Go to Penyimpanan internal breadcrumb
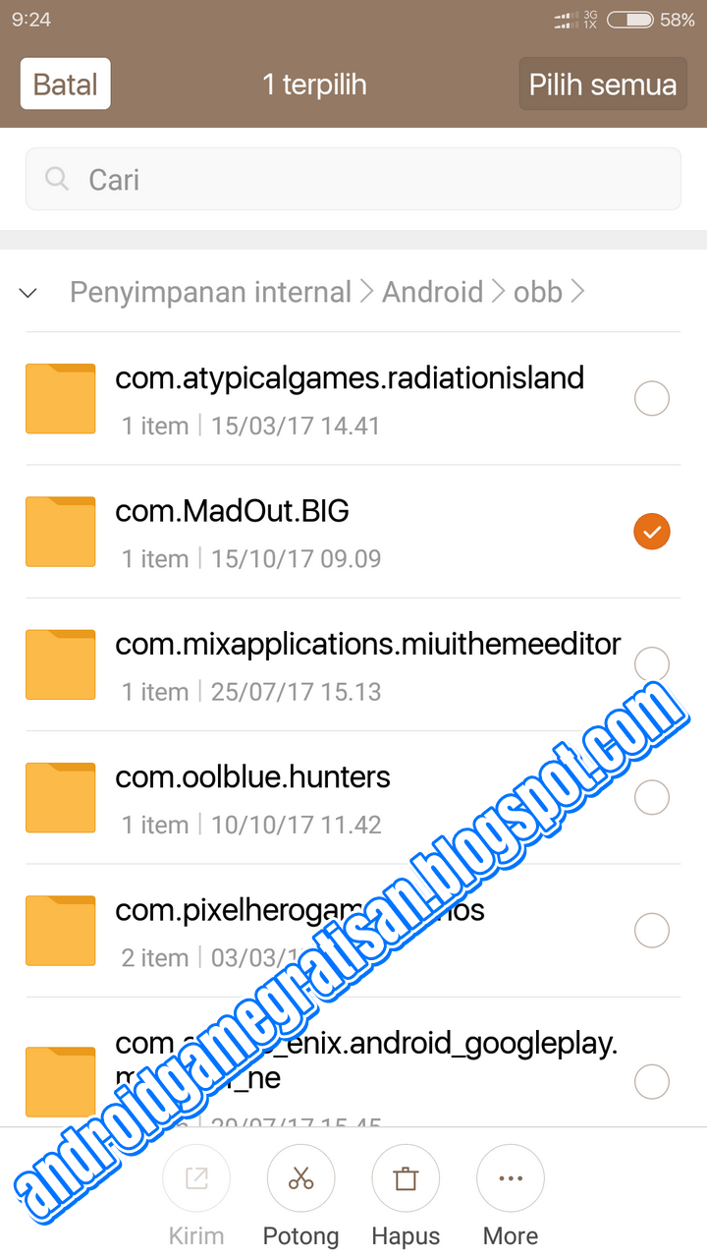 [210, 292]
